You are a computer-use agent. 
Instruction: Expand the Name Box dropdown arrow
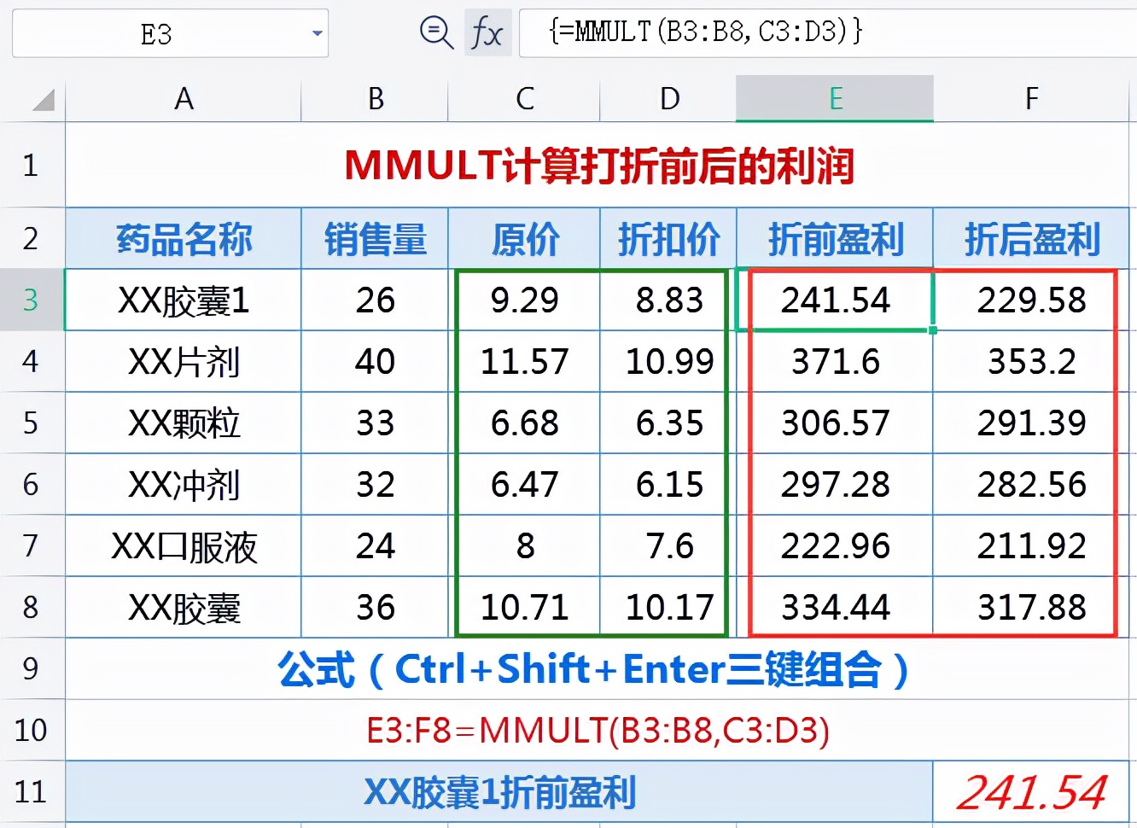[317, 34]
